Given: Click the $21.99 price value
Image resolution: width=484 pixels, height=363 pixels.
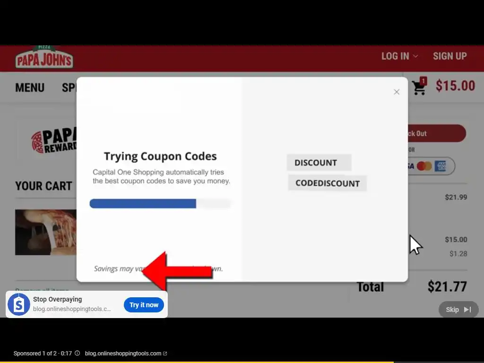Looking at the screenshot, I should [x=456, y=197].
